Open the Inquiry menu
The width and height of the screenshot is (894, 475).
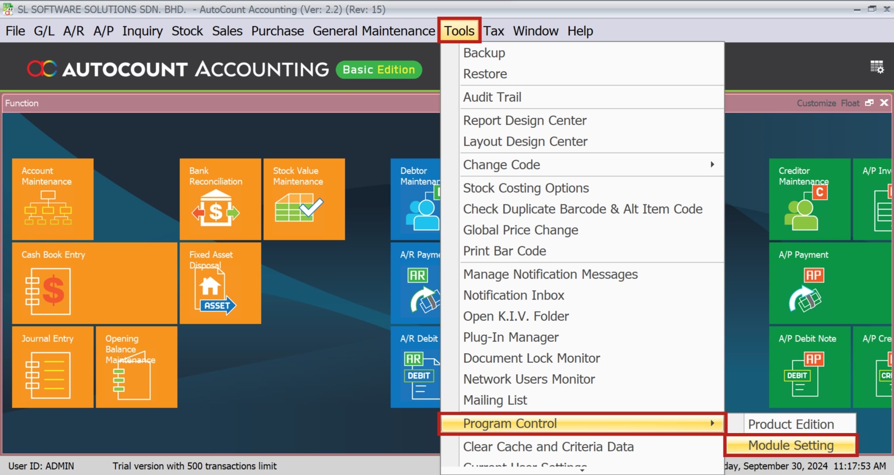click(x=142, y=31)
